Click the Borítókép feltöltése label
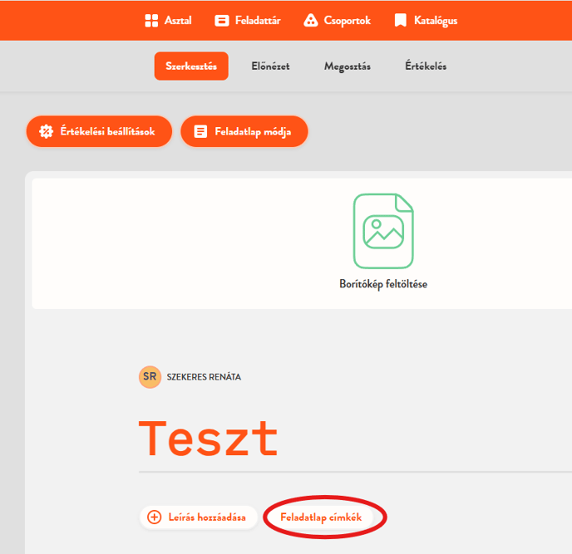 tap(382, 284)
